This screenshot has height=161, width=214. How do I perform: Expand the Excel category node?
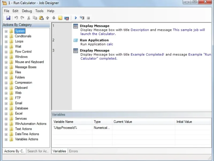6,114
